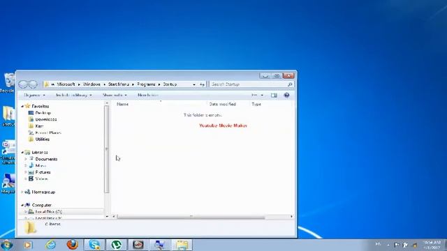This screenshot has width=447, height=251.
Task: Collapse the Computer node
Action: [x=22, y=205]
